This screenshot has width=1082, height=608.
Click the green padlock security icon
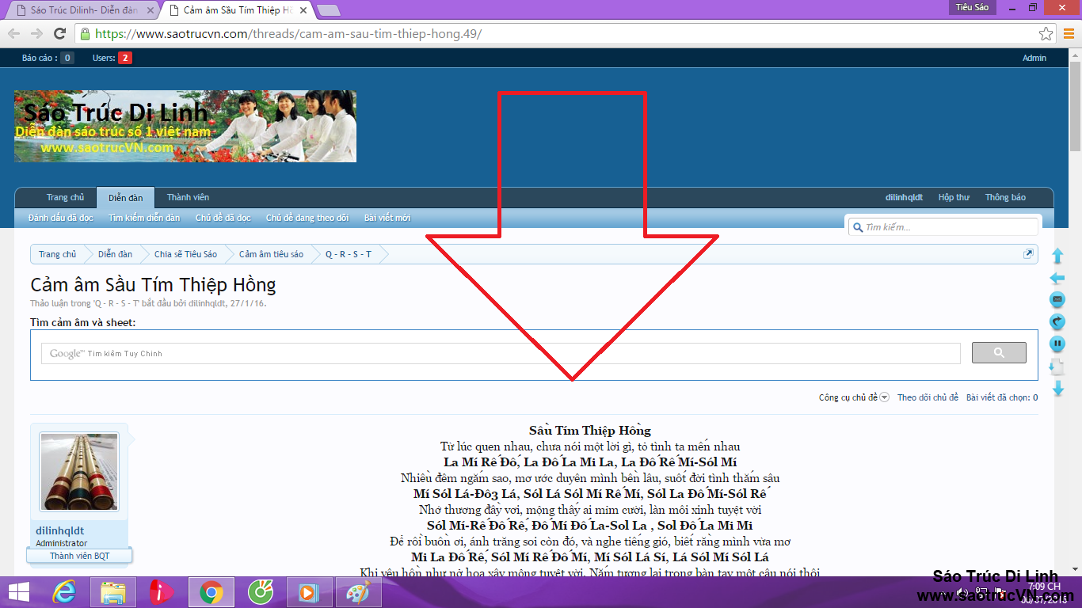[85, 34]
